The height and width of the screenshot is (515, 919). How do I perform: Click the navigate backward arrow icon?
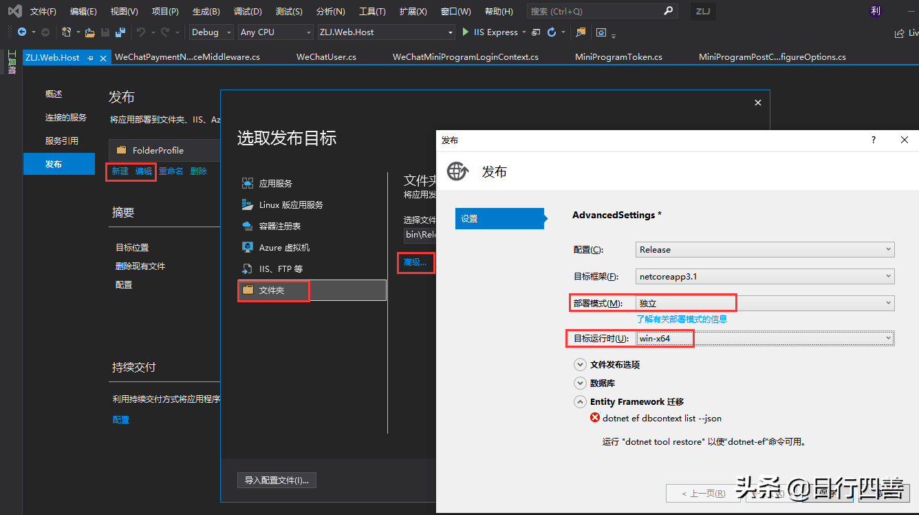pos(22,32)
